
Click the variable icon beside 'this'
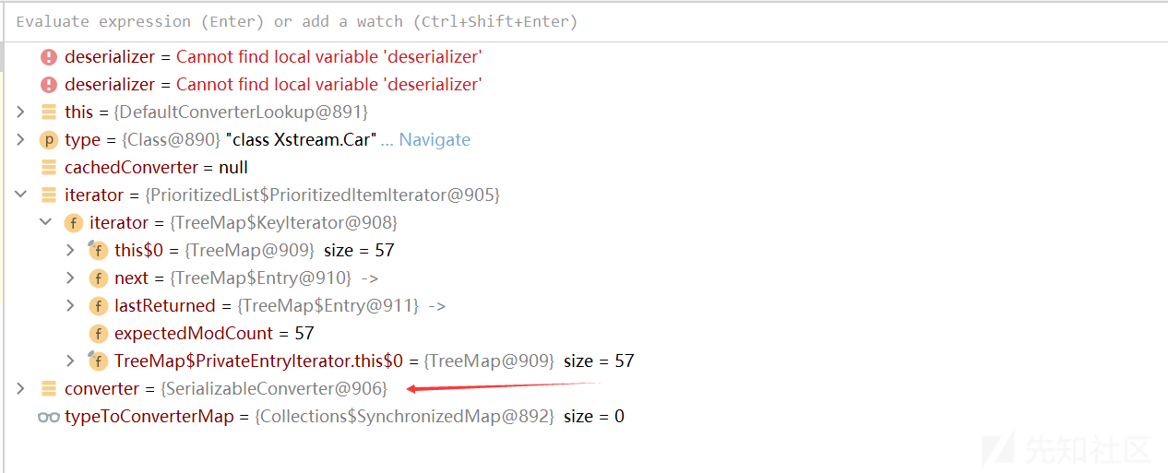(x=49, y=112)
